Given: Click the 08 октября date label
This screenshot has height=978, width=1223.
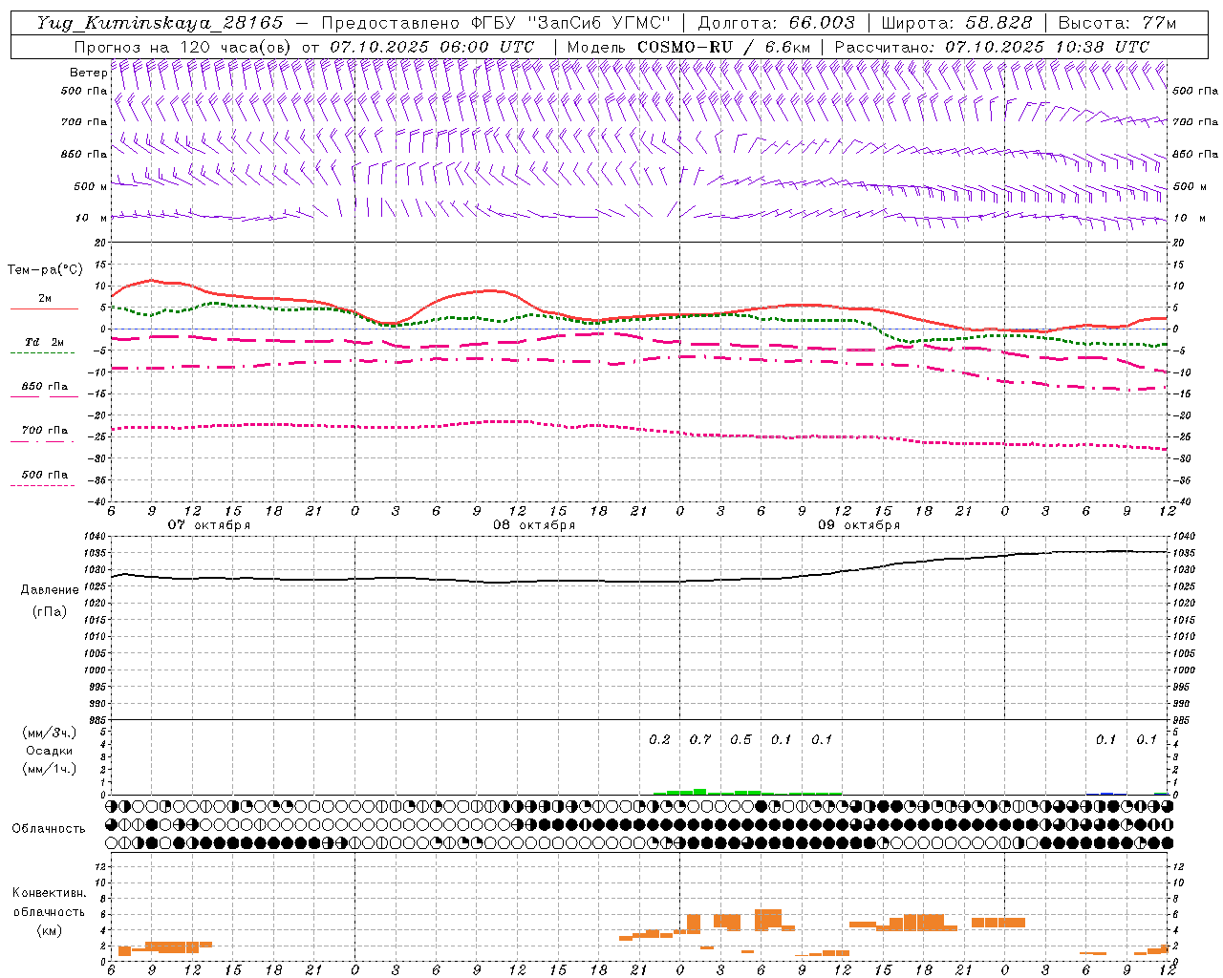Looking at the screenshot, I should click(x=534, y=525).
